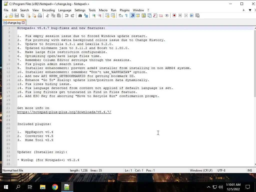This screenshot has height=192, width=256.
Task: Open the Encoding menu
Action: 48,10
